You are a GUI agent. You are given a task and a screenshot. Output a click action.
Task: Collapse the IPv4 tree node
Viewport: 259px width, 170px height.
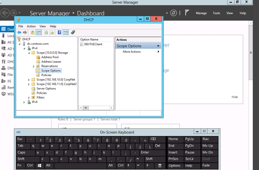tap(24, 48)
